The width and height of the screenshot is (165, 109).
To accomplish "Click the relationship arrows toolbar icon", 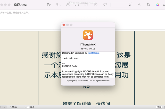I will [77, 5].
